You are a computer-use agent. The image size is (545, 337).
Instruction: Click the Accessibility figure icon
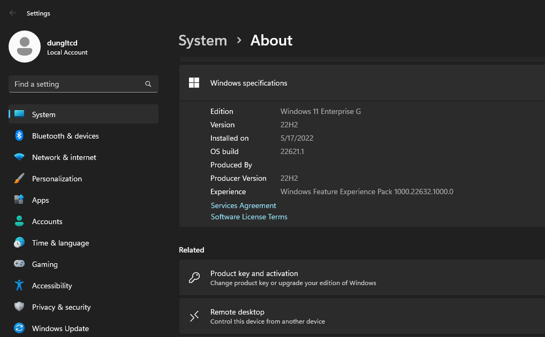(19, 286)
